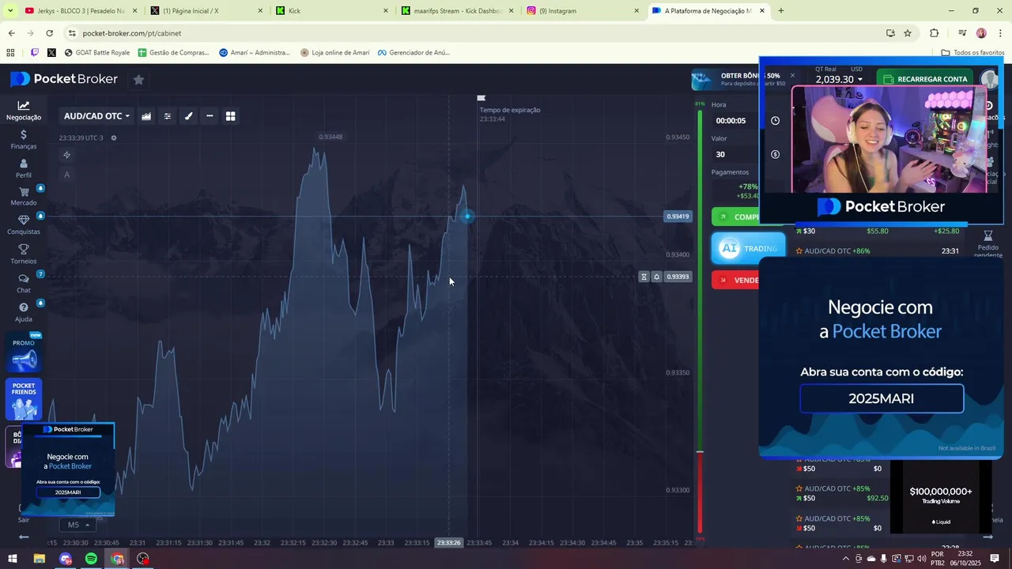Open the Conquistas diamond section
The width and height of the screenshot is (1012, 569).
(x=24, y=225)
